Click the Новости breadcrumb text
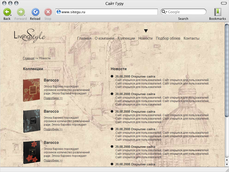The height and width of the screenshot is (172, 229). pos(45,58)
